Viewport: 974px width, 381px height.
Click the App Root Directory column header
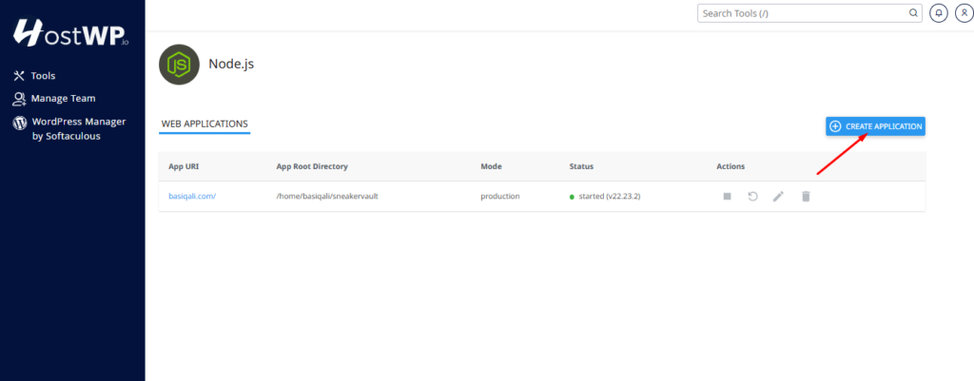(x=312, y=166)
